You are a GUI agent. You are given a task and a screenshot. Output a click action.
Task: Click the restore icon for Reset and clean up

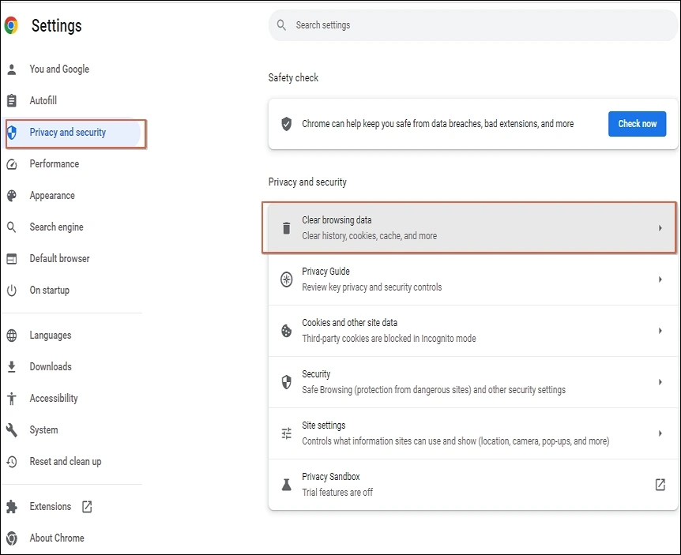tap(12, 462)
